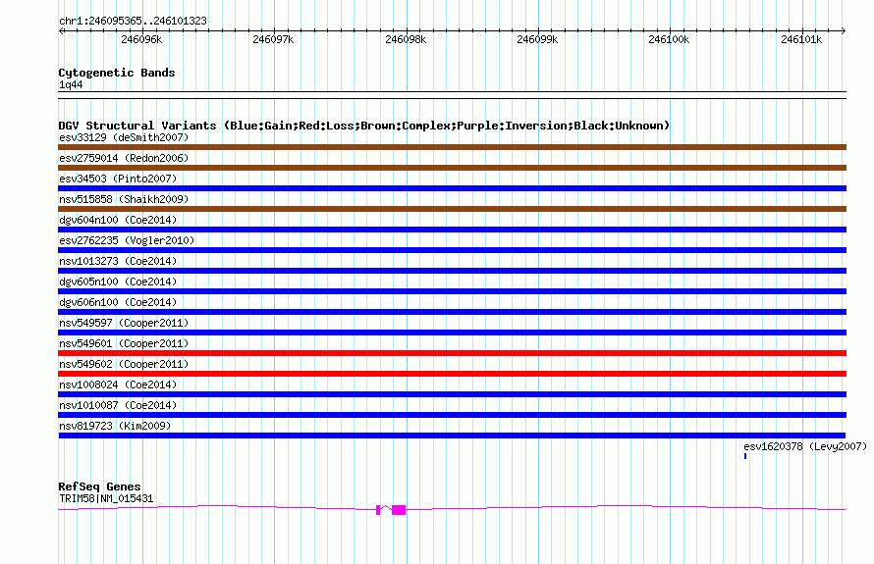Viewport: 874px width, 564px height.
Task: Click the esv1620378 (Levy2007) label
Action: click(805, 446)
